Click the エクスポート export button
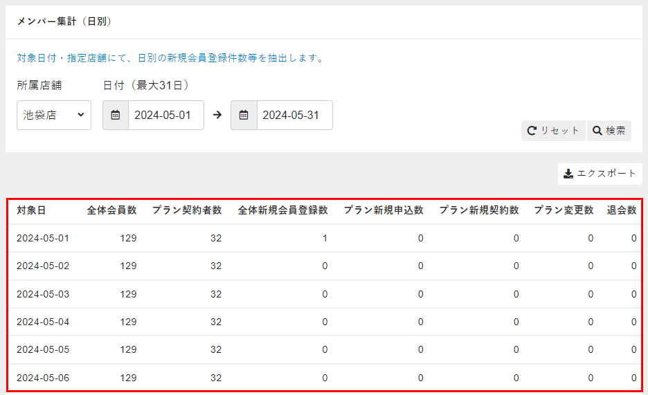 click(x=600, y=174)
